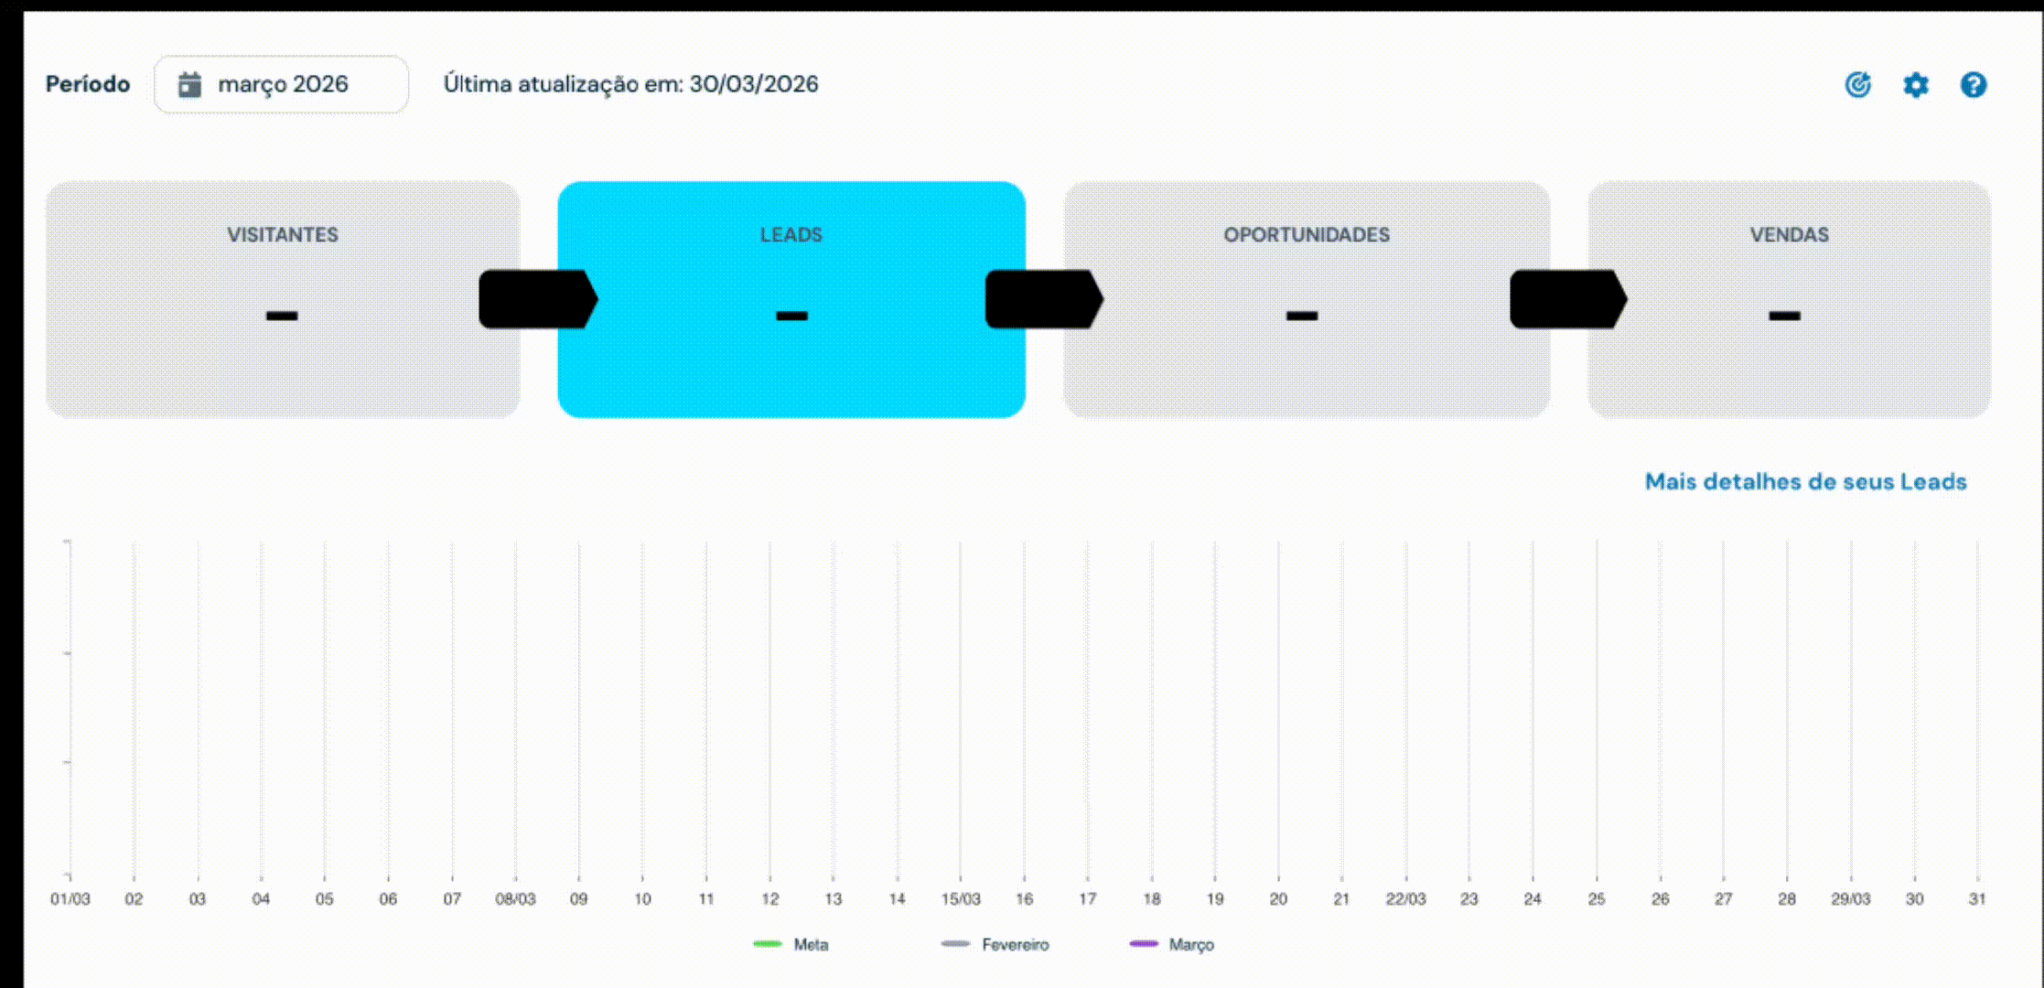Image resolution: width=2044 pixels, height=988 pixels.
Task: Click the arrow between Oportunidades and Vendas
Action: coord(1568,299)
